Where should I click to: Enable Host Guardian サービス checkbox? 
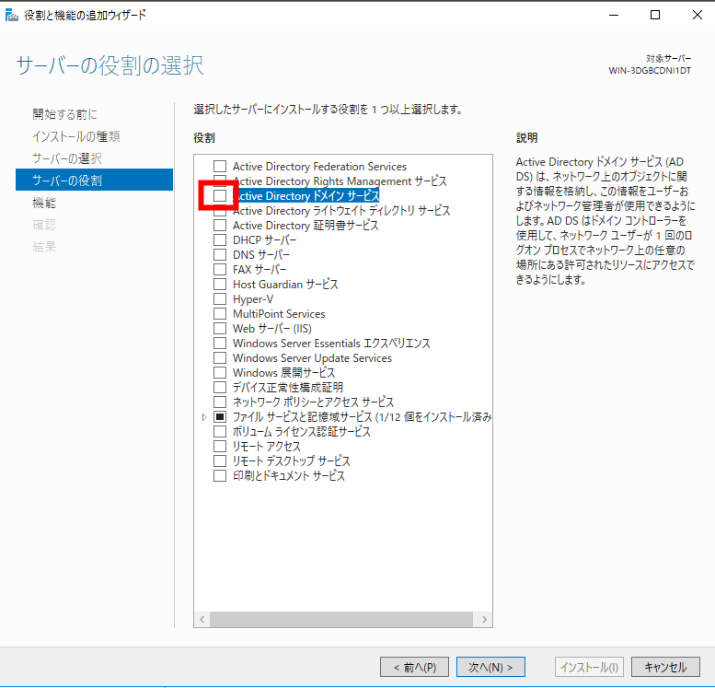click(220, 284)
